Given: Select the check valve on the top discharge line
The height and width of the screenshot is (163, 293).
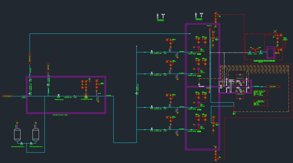Looking at the screenshot, I should tap(165, 52).
